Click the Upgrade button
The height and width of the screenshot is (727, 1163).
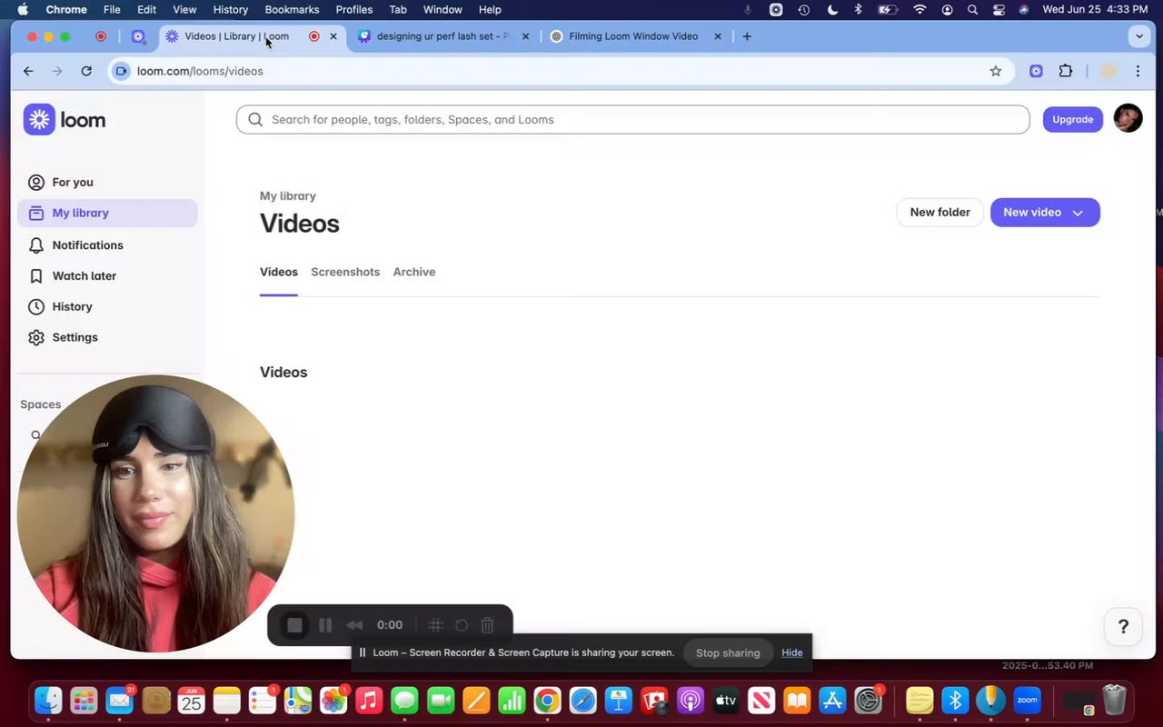pyautogui.click(x=1072, y=119)
